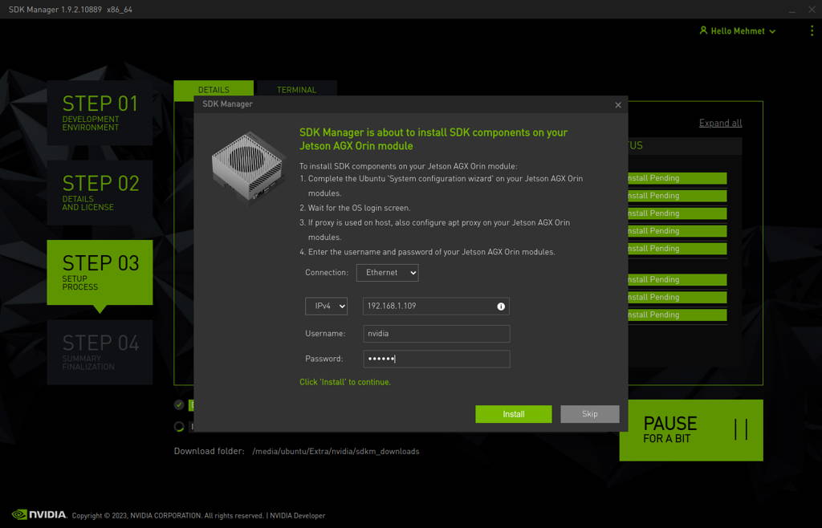Click the 'Wait for the OS login screen' instruction

(x=355, y=208)
